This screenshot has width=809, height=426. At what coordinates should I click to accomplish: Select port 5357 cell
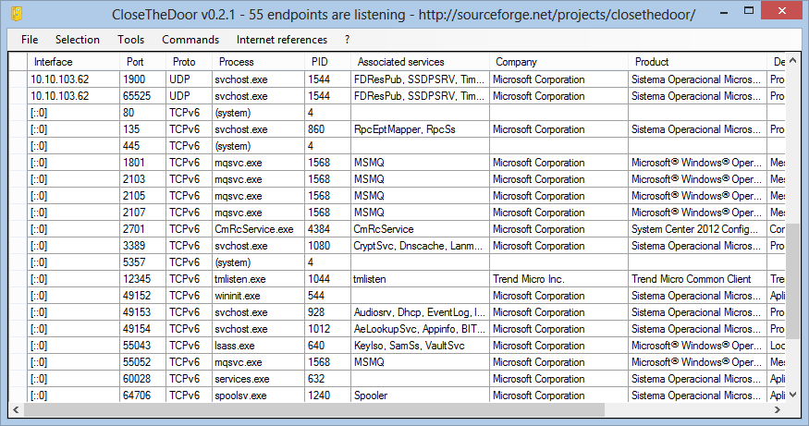tap(142, 262)
